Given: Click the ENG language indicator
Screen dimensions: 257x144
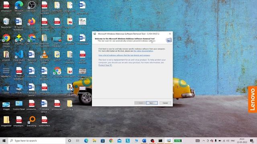Looking at the screenshot, I should (x=233, y=140).
